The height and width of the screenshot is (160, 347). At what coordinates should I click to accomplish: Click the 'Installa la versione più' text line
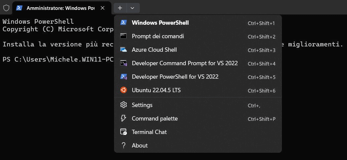pos(58,44)
